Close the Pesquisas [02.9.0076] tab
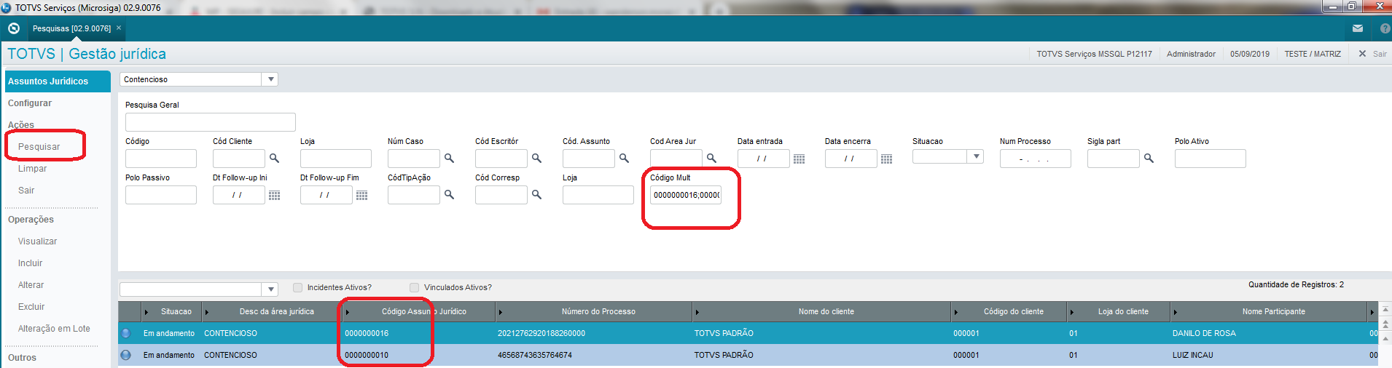 tap(119, 28)
